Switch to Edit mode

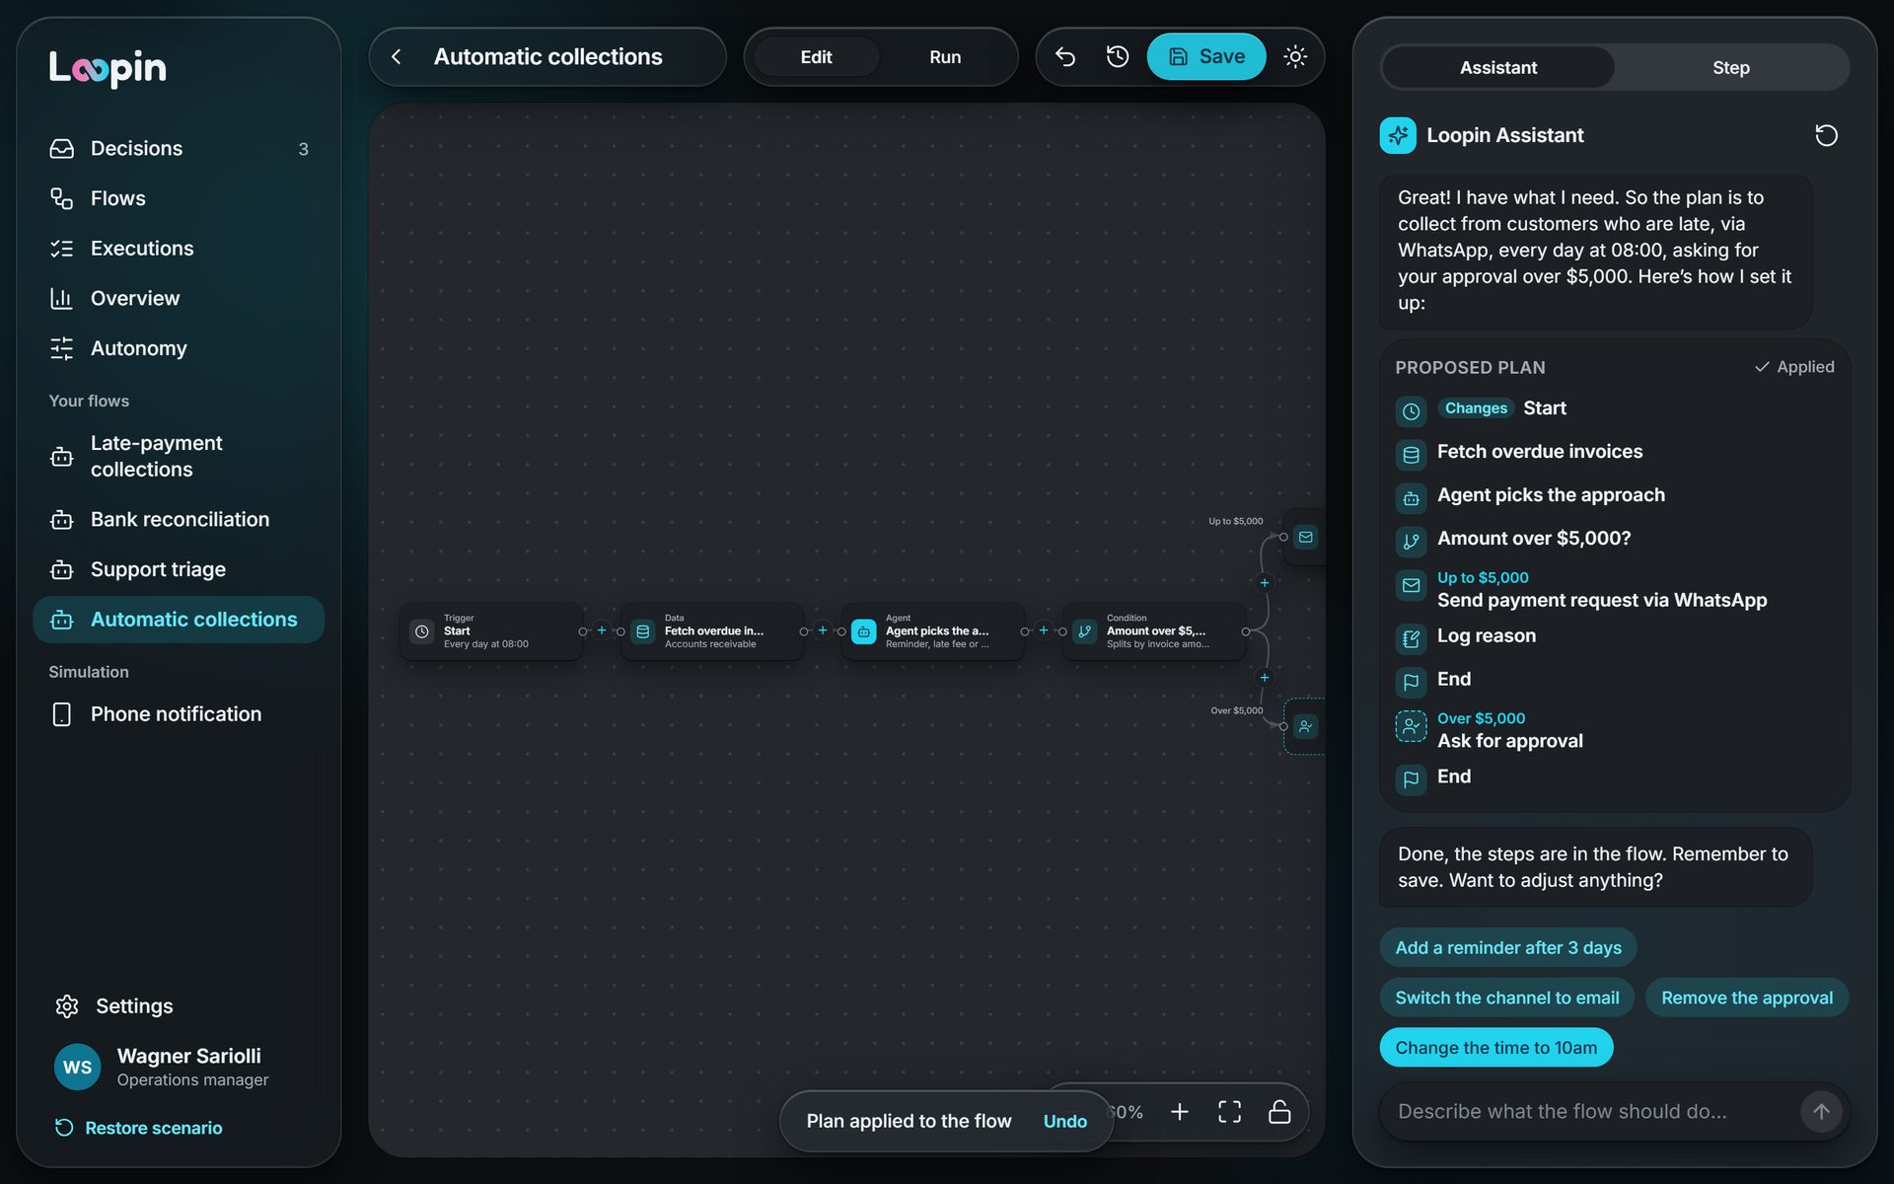[816, 57]
